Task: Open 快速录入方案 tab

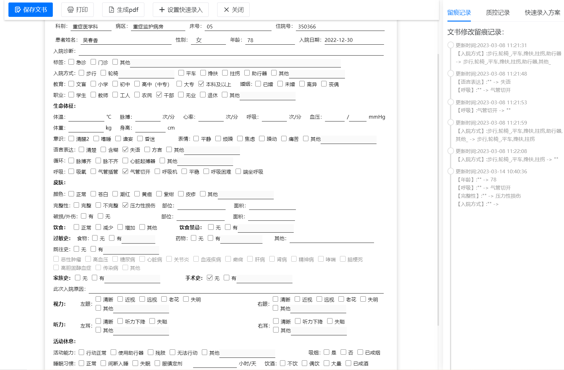Action: point(542,12)
